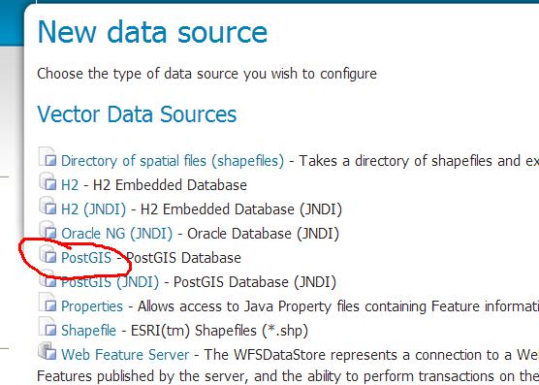Select the circled PostGIS link

[86, 258]
